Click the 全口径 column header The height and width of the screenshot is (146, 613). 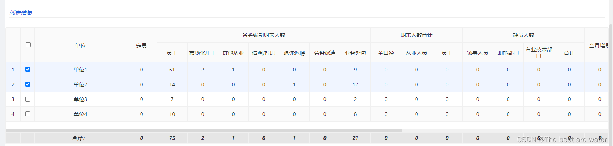point(386,53)
